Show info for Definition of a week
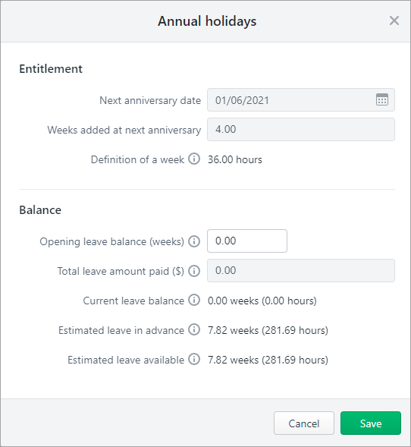The height and width of the screenshot is (447, 411). [x=194, y=159]
